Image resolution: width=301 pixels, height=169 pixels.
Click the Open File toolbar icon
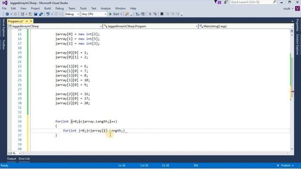pyautogui.click(x=31, y=14)
